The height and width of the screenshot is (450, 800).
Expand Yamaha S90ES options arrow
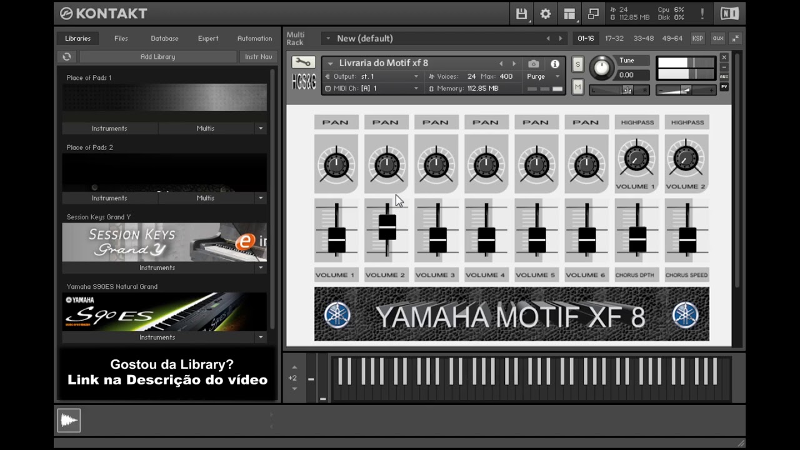click(261, 337)
